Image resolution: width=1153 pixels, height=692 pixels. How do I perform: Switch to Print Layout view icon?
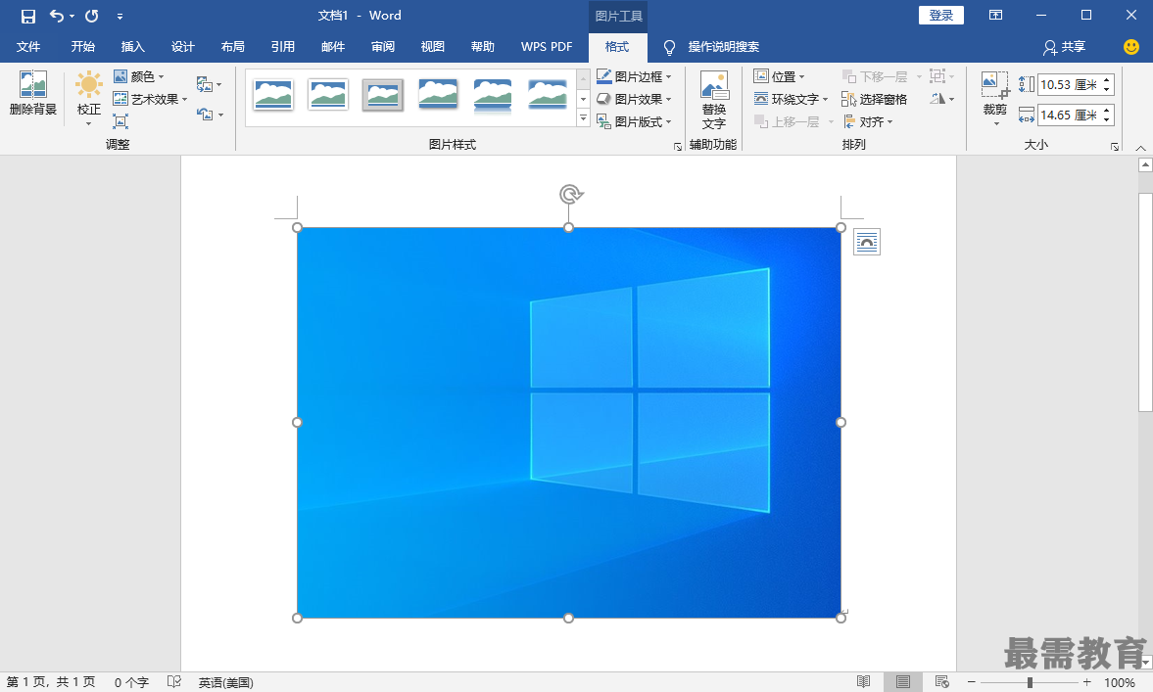pos(903,682)
